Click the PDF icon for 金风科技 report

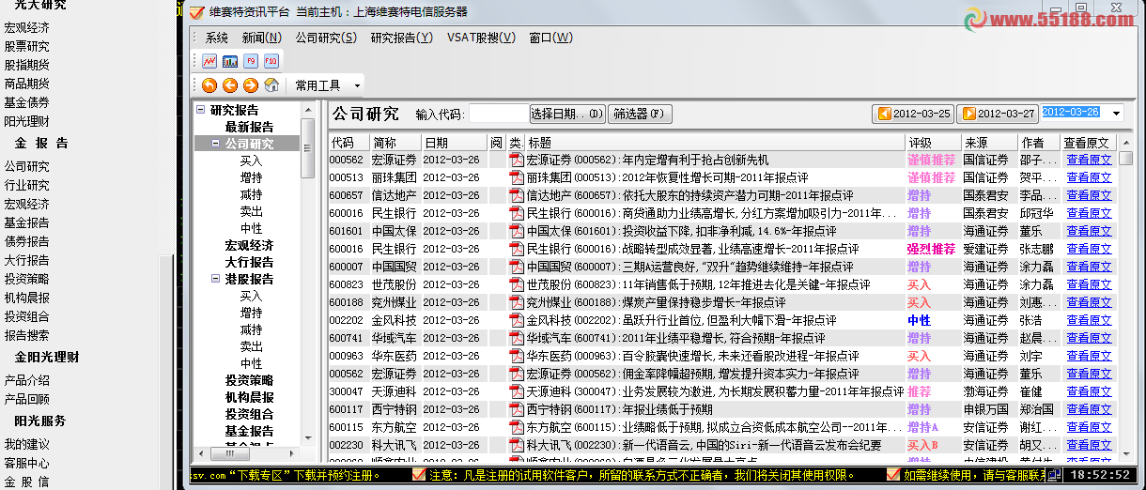516,320
